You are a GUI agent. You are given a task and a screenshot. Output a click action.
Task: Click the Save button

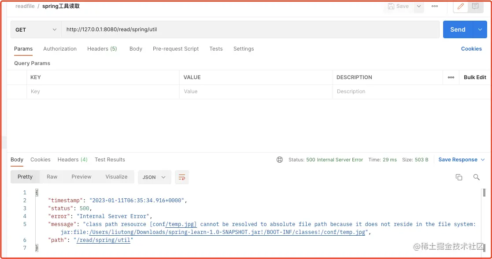399,6
